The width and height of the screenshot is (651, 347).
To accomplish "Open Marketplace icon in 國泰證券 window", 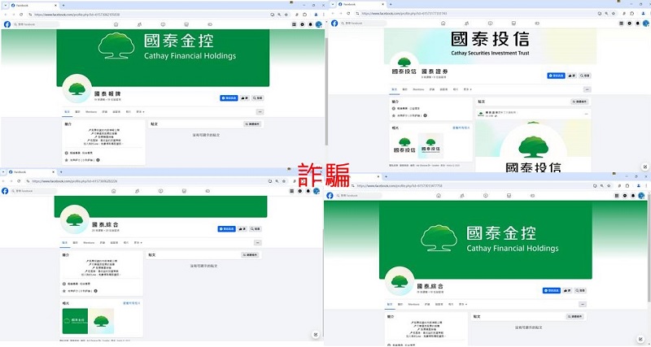I will click(x=513, y=24).
